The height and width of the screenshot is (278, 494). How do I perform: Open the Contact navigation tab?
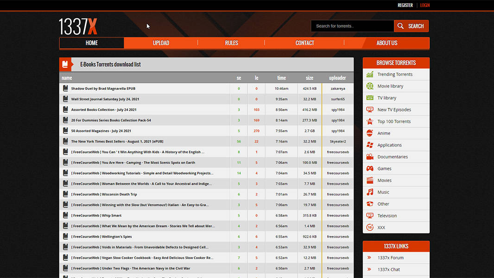coord(304,43)
